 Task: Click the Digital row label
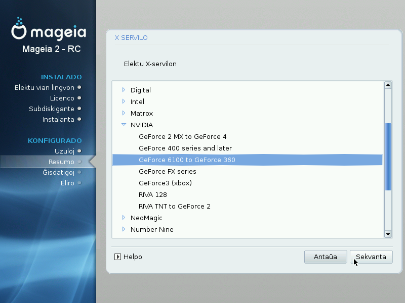click(141, 90)
